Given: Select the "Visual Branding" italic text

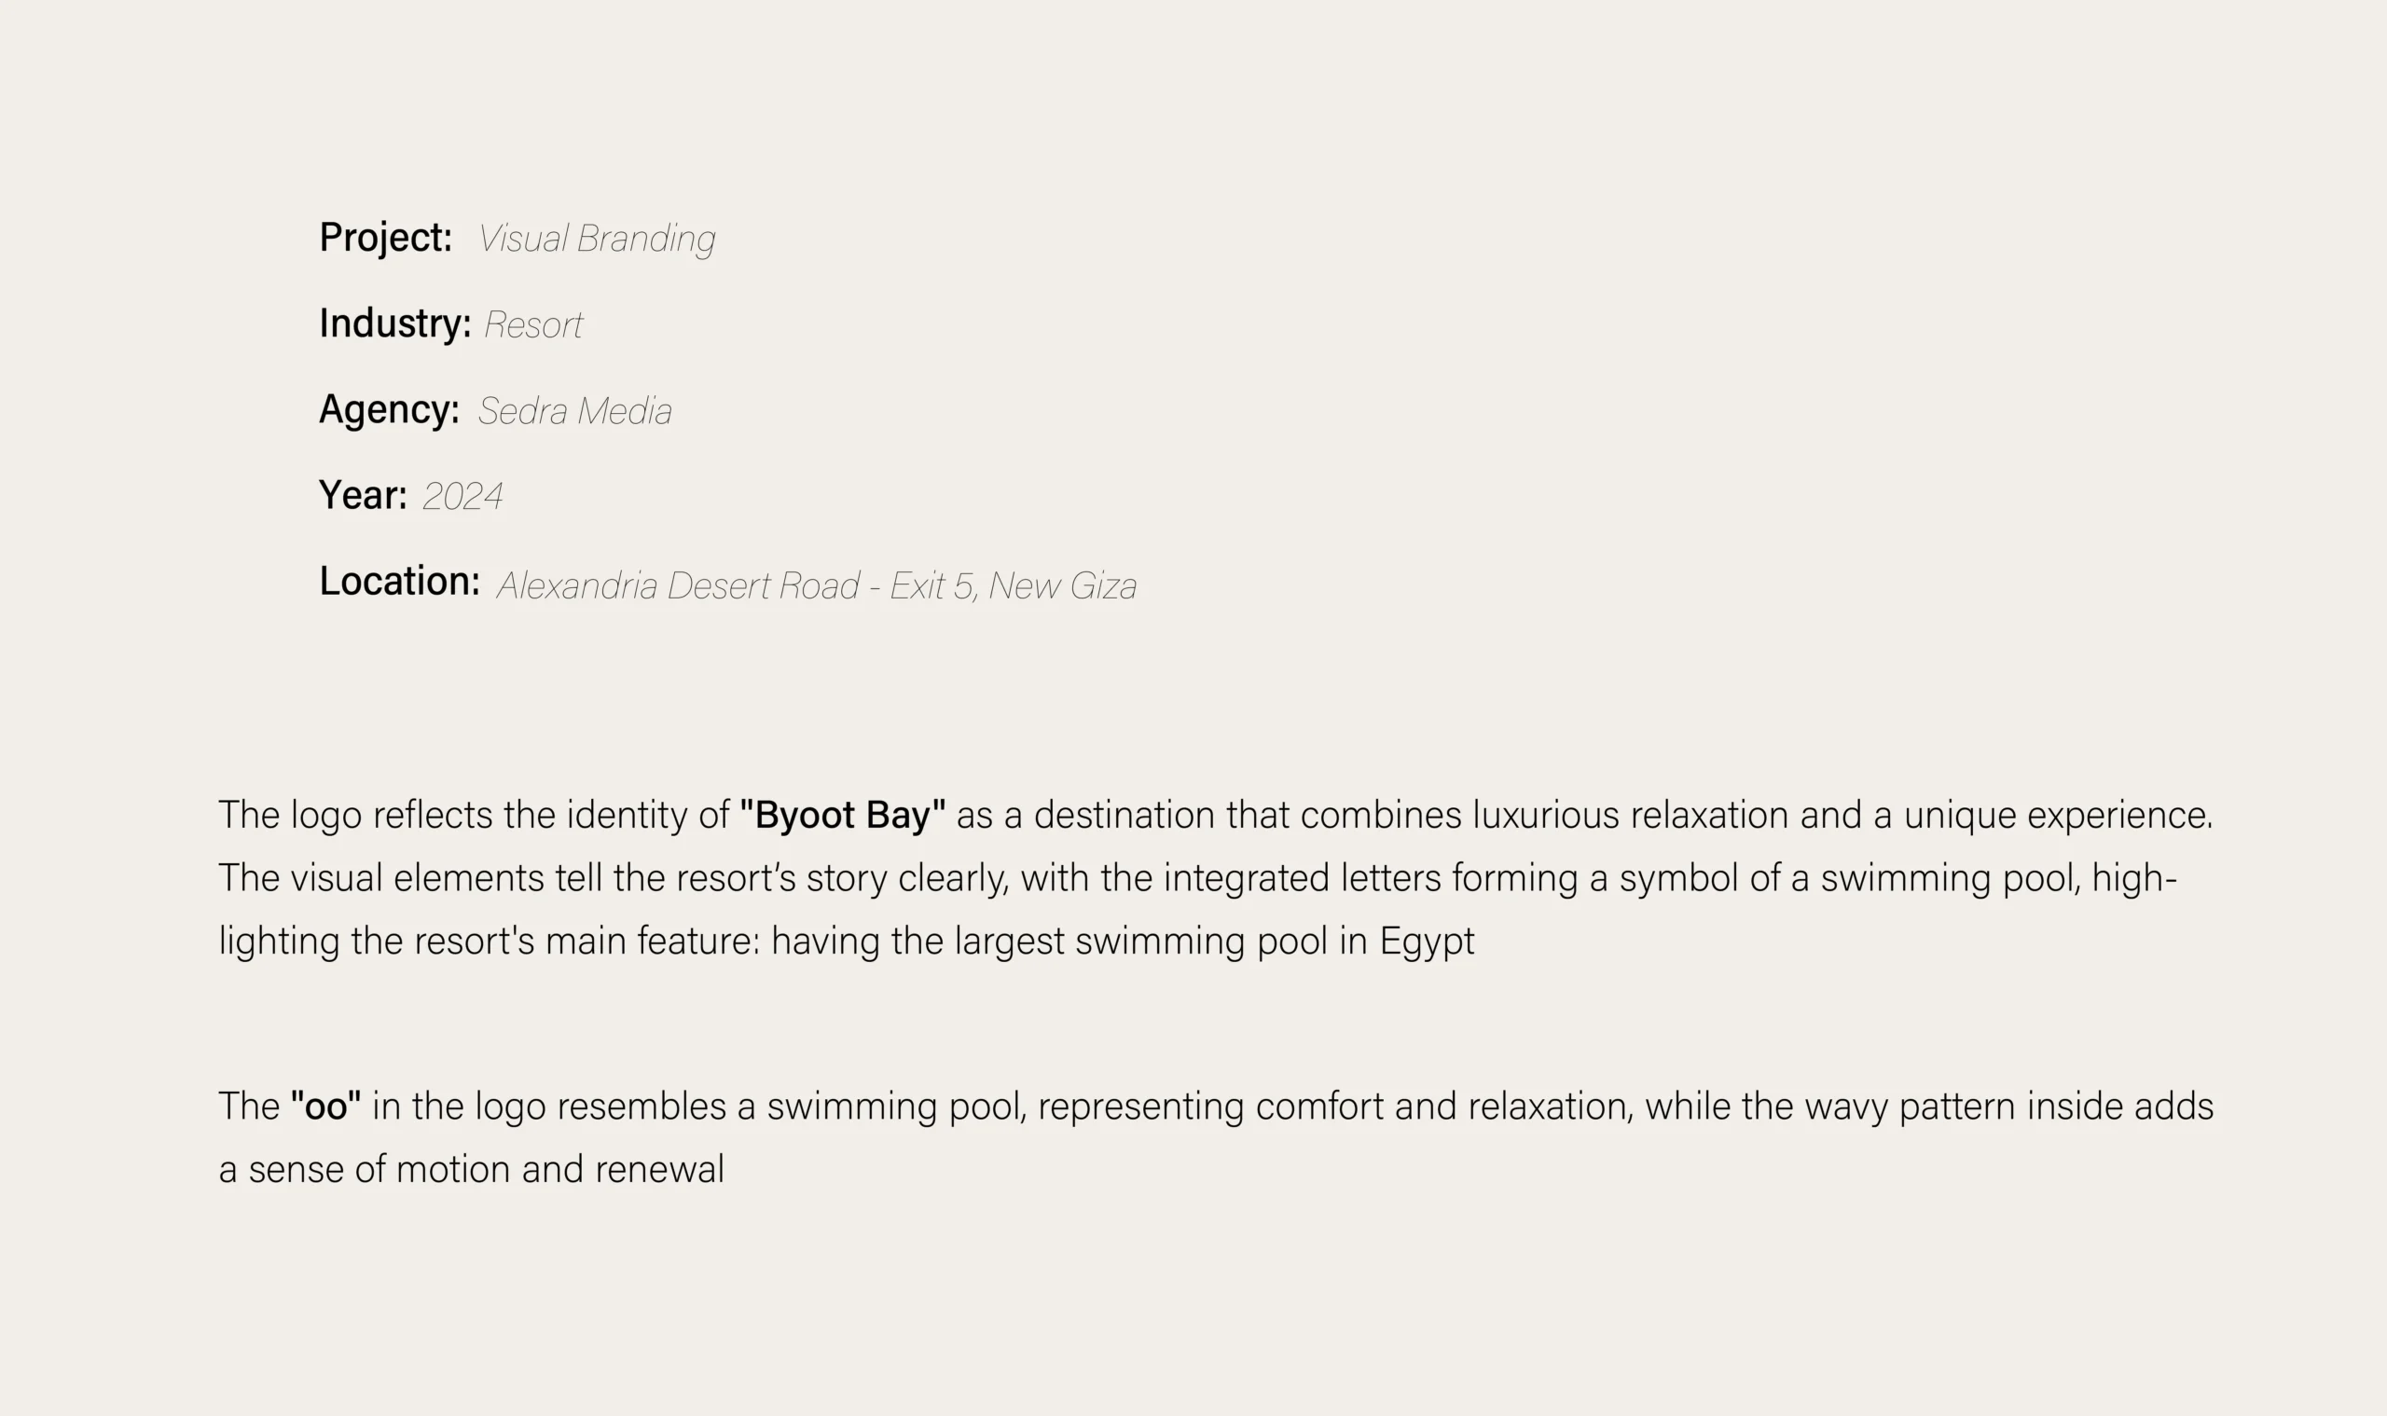Looking at the screenshot, I should 597,239.
